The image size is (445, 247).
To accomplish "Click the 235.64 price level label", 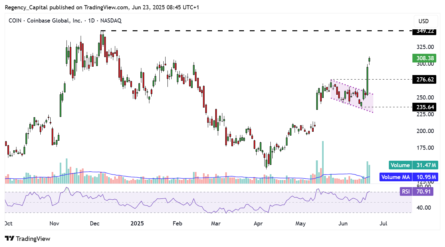I will 424,107.
